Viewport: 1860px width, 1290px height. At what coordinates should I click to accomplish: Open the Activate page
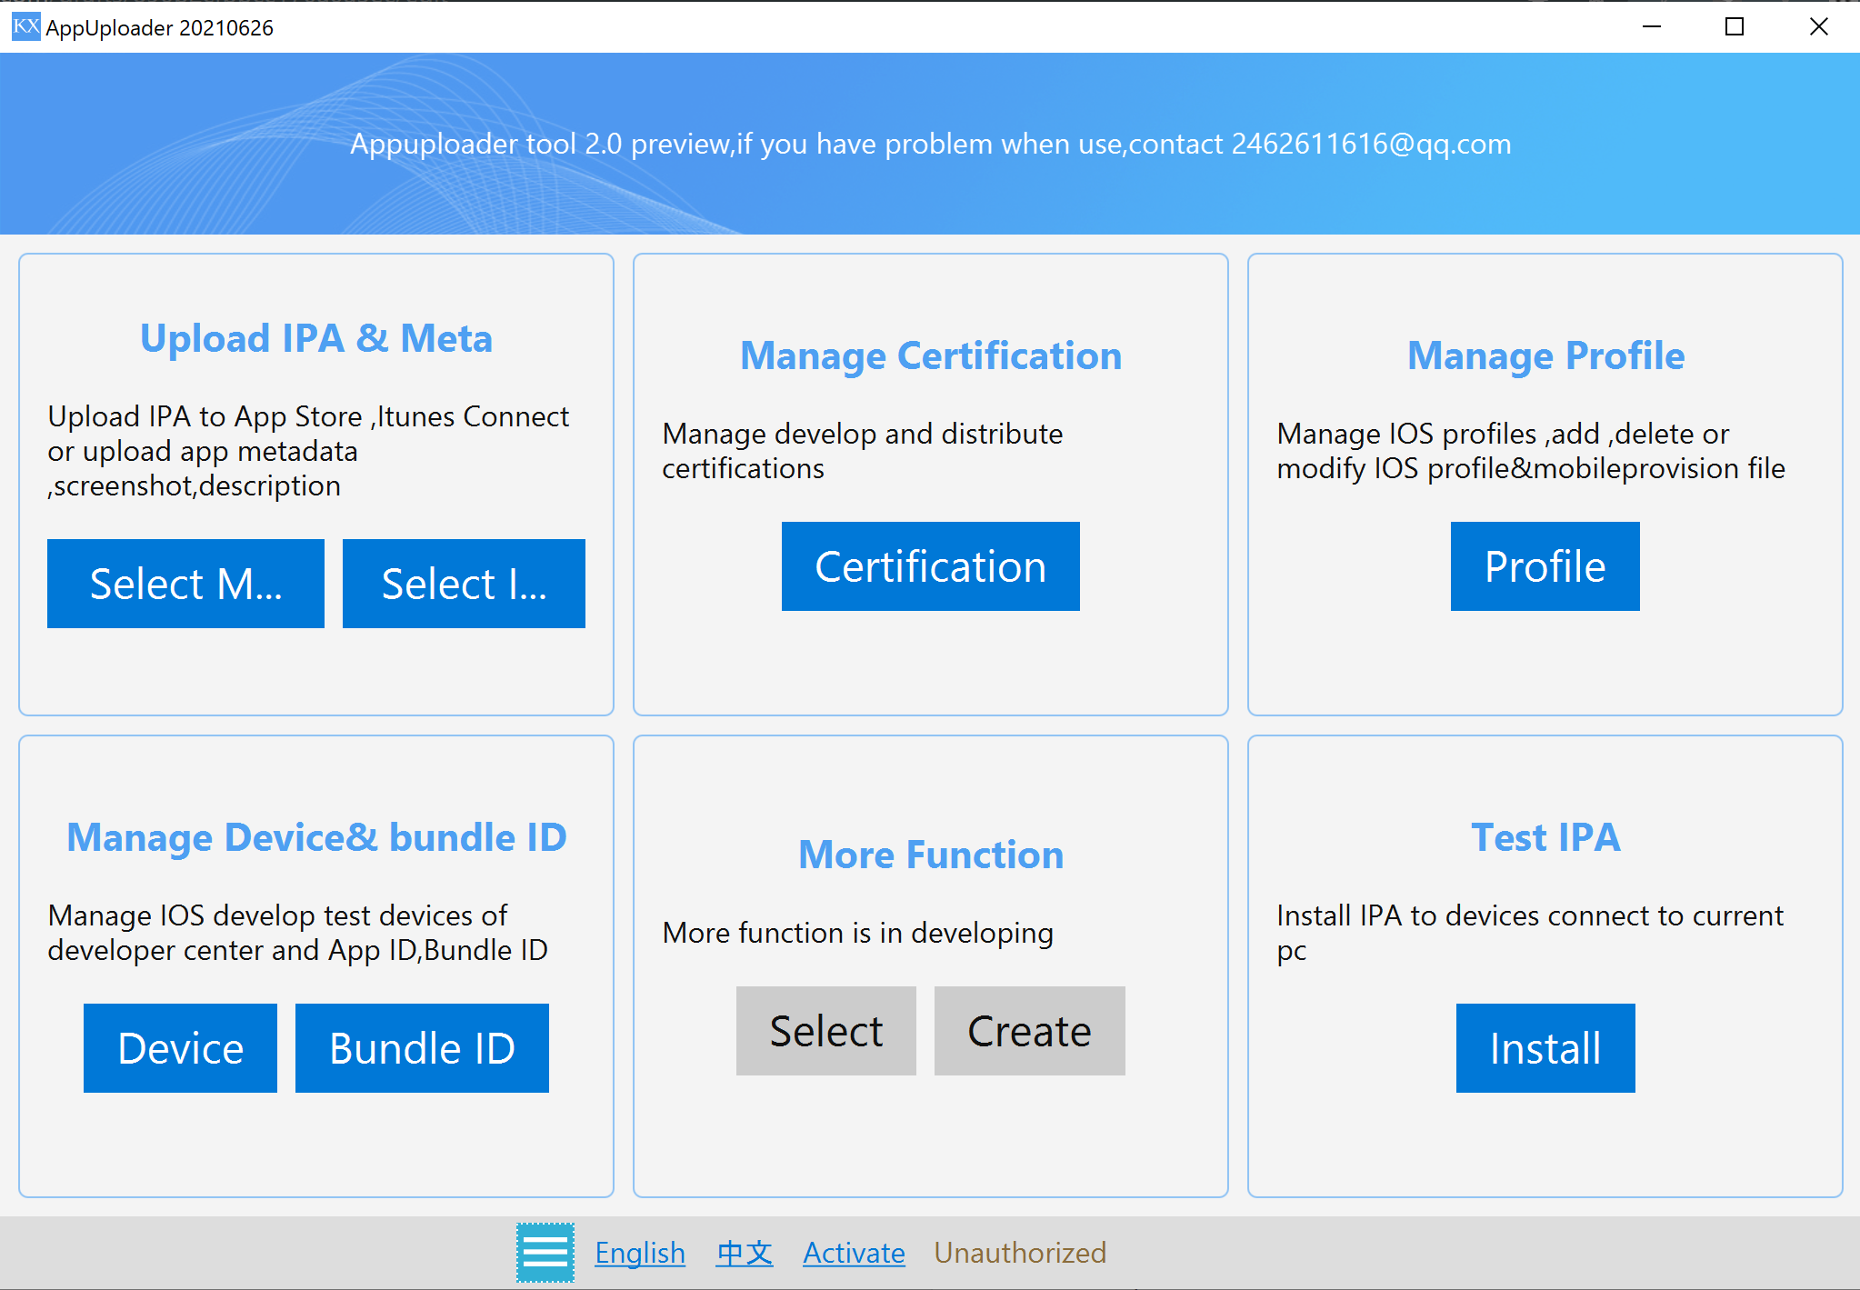tap(853, 1252)
